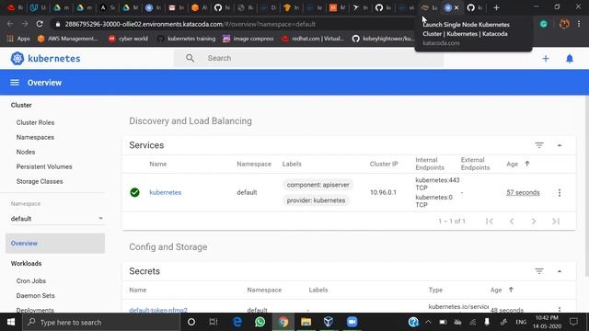Viewport: 589px width, 331px height.
Task: Open Namespaces in the sidebar
Action: tap(35, 137)
